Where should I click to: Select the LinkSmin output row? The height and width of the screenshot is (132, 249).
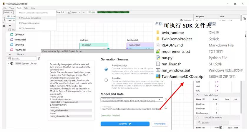[217, 104]
